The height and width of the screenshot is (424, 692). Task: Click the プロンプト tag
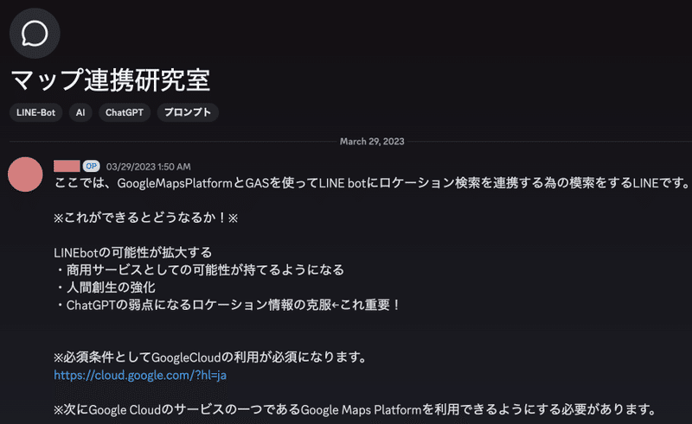point(188,112)
